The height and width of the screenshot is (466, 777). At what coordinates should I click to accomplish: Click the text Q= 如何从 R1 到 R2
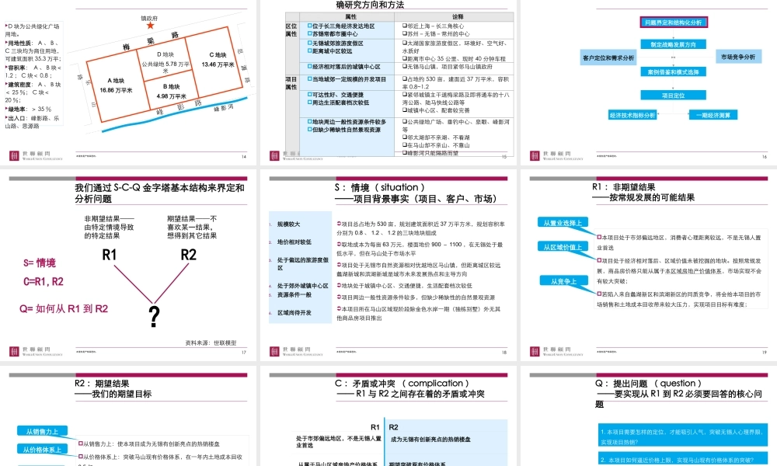(64, 308)
